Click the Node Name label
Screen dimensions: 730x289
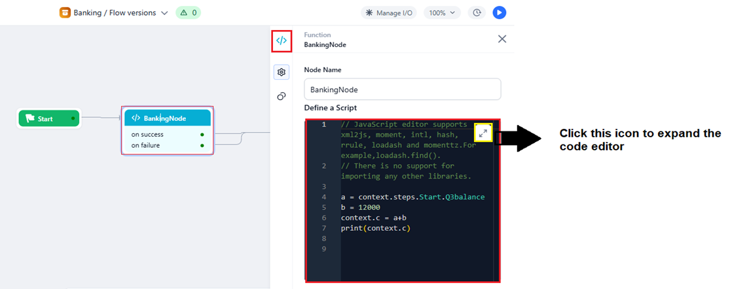click(x=323, y=70)
